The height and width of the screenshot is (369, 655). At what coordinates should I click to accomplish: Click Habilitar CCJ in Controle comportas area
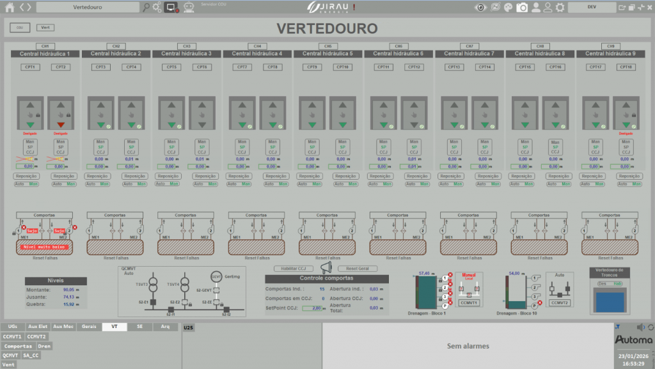pyautogui.click(x=293, y=269)
